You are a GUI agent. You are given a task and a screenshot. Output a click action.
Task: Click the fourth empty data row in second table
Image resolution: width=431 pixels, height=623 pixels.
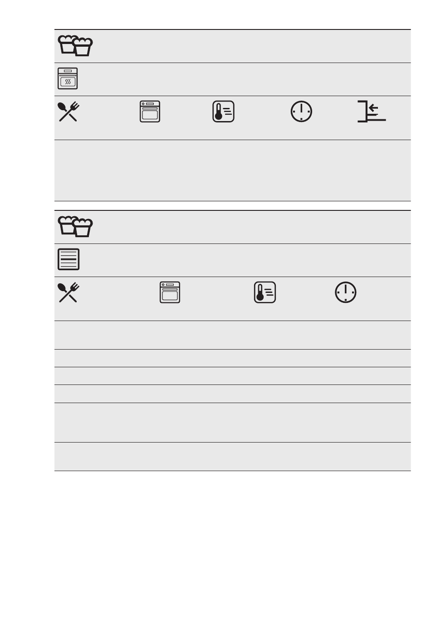(232, 394)
